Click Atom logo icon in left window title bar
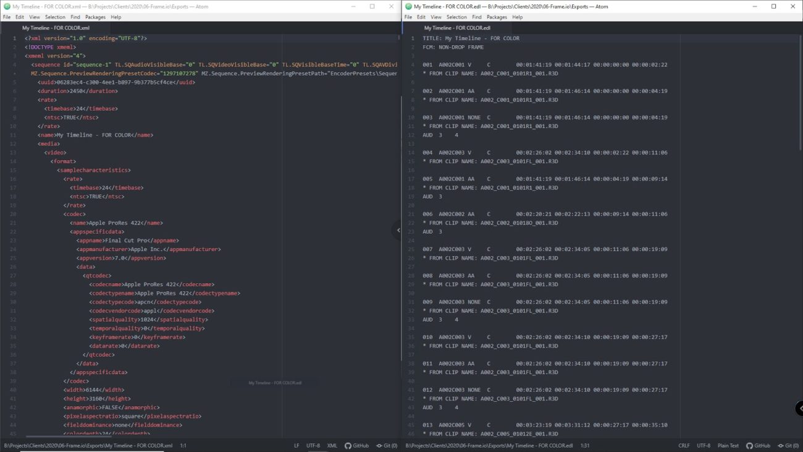Image resolution: width=803 pixels, height=452 pixels. click(x=7, y=6)
